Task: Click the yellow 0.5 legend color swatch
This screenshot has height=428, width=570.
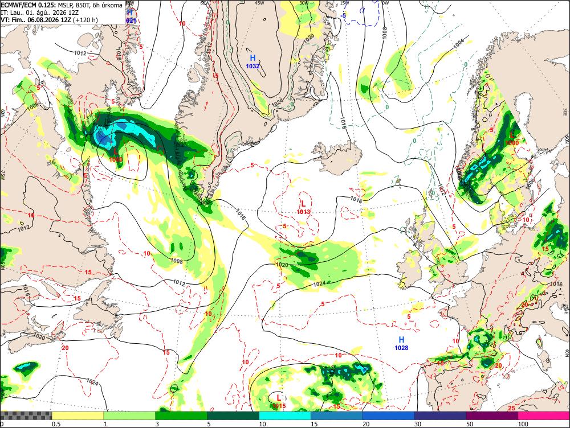Action: 78,415
